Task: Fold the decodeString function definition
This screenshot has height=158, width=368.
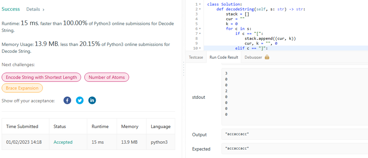Action: pos(200,9)
